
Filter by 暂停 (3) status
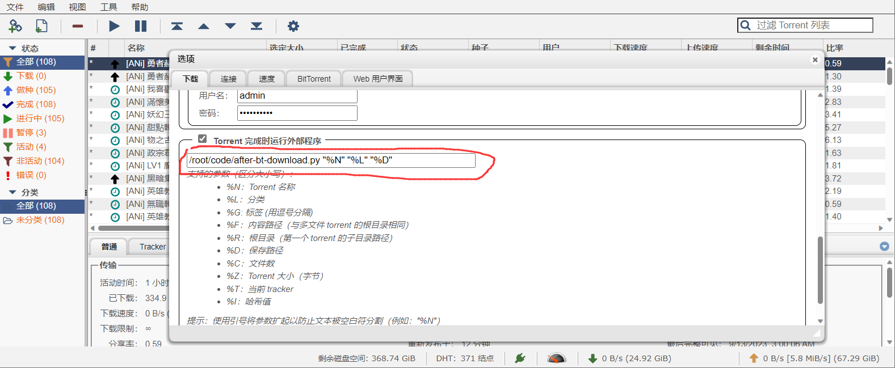(31, 133)
